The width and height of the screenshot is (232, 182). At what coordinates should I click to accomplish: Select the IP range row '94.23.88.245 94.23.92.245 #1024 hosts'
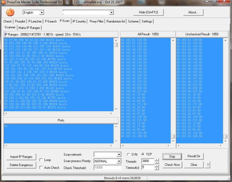pos(34,40)
